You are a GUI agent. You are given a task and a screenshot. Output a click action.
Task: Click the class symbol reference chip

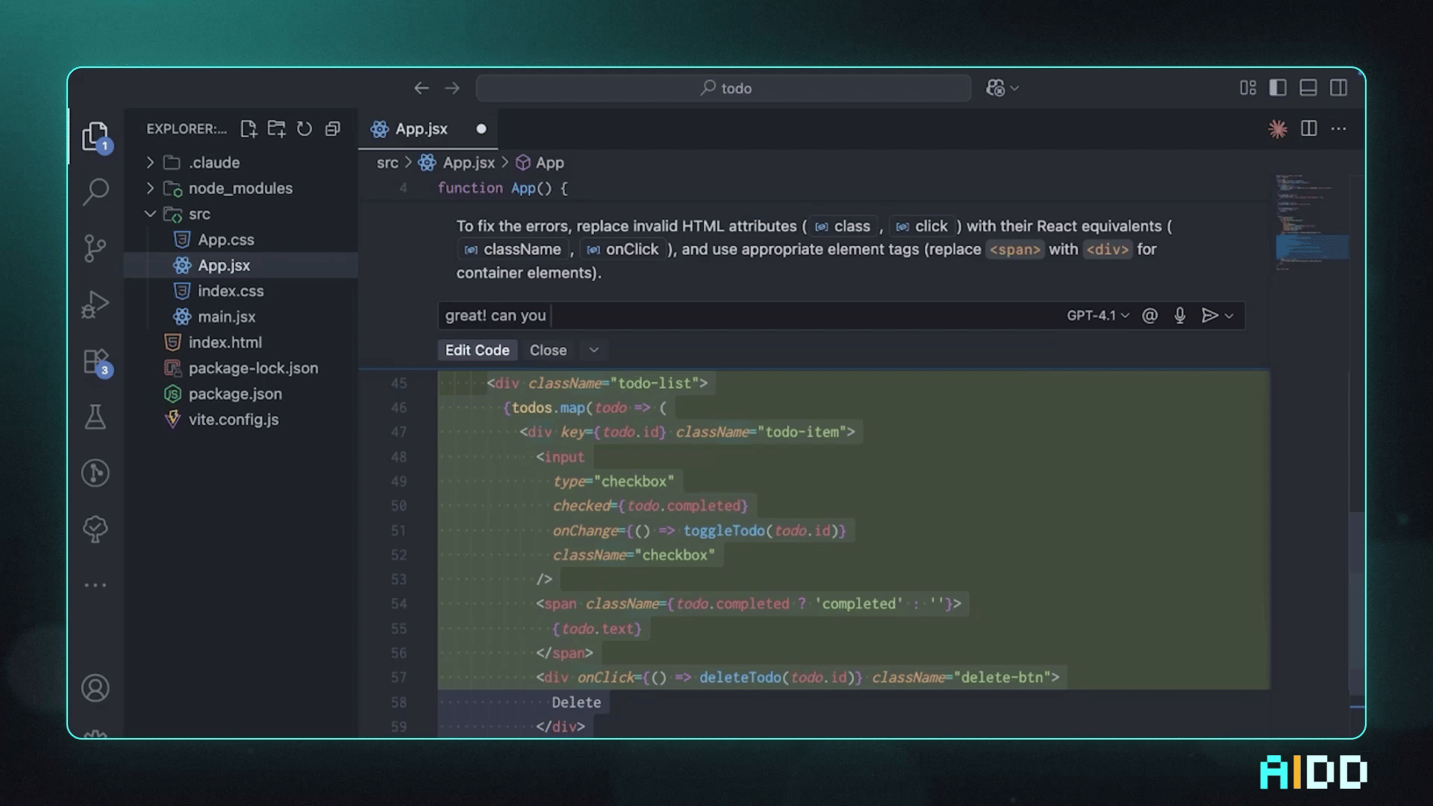(843, 226)
